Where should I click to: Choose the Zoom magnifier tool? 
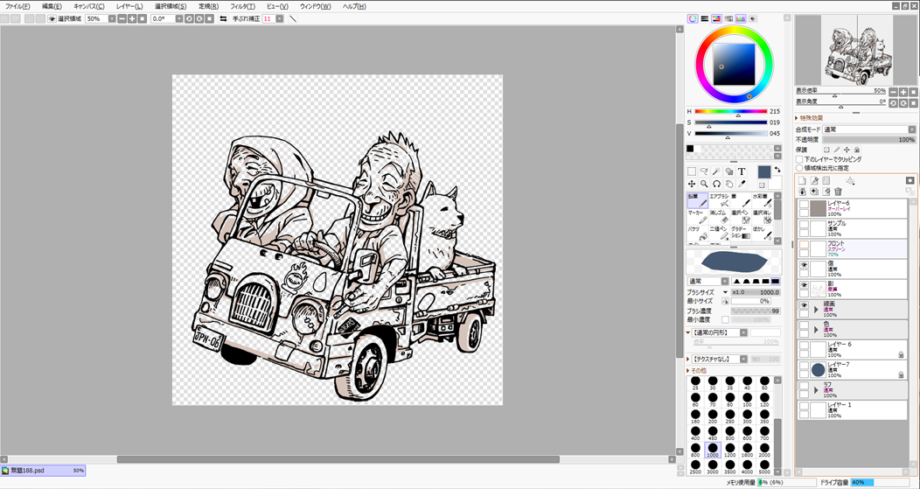click(704, 184)
